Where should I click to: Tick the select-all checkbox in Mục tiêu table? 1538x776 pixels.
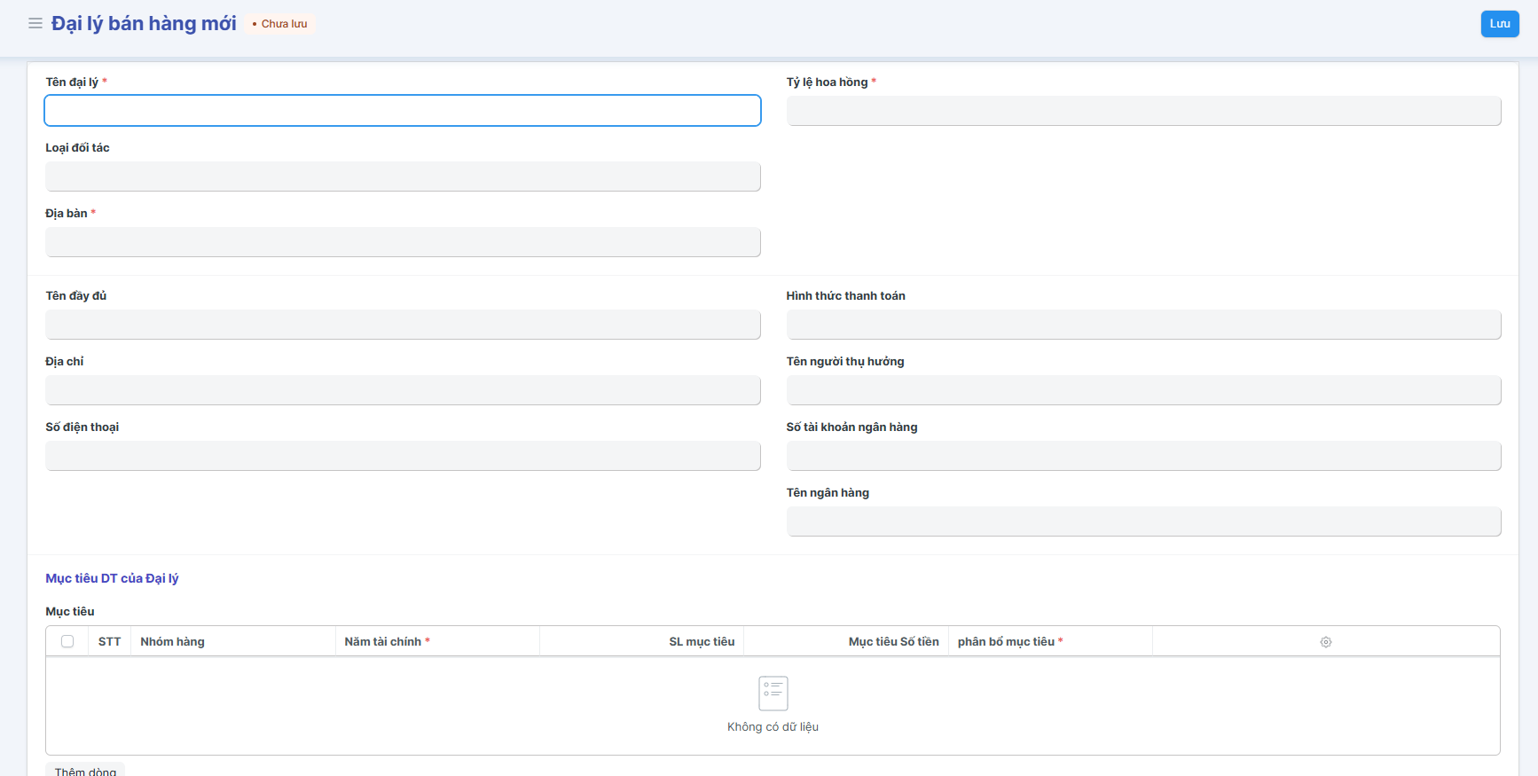(67, 642)
